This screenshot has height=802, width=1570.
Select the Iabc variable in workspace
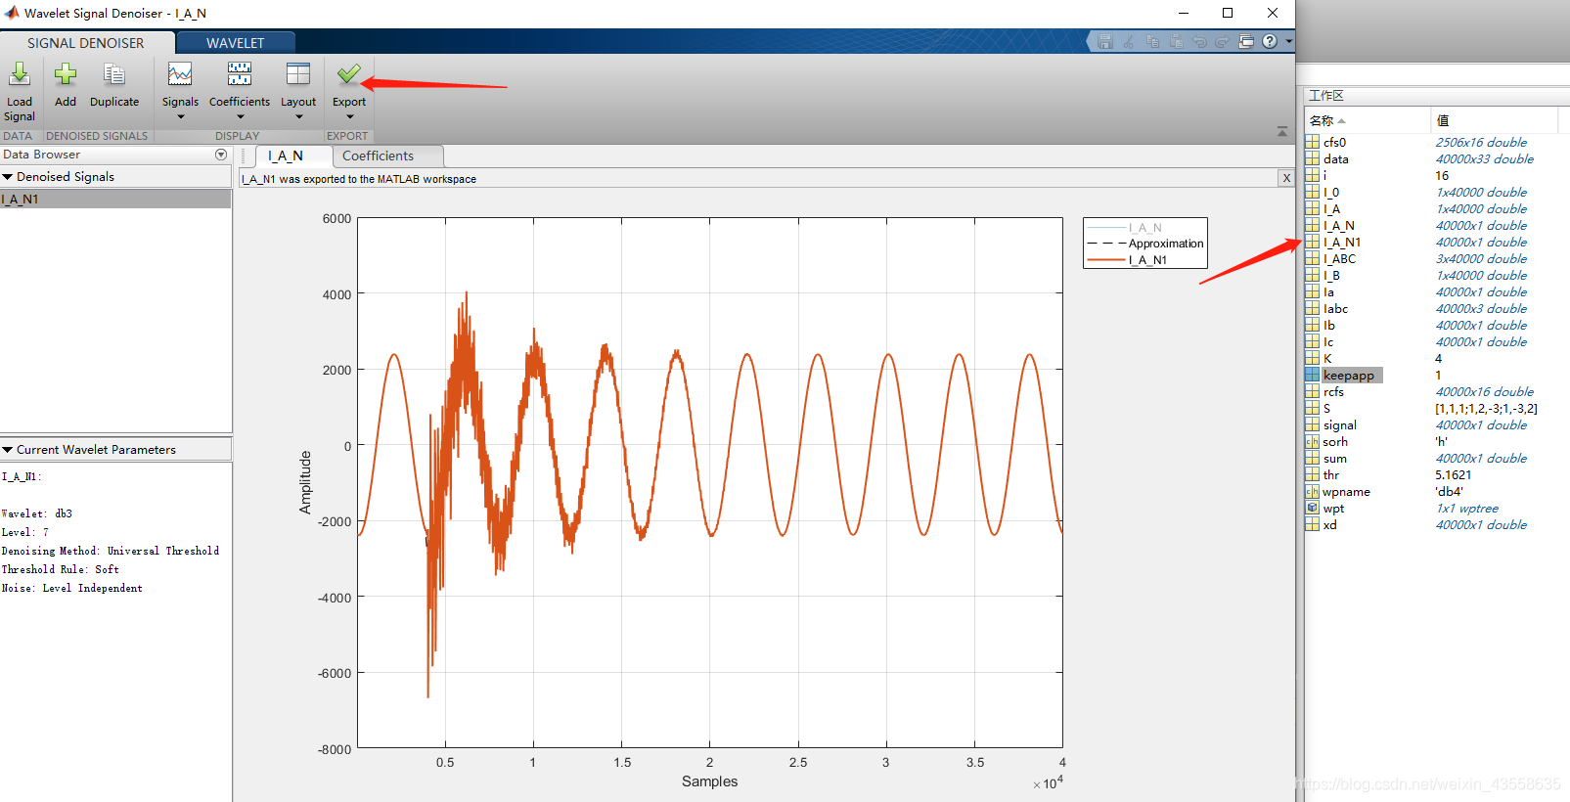point(1335,309)
